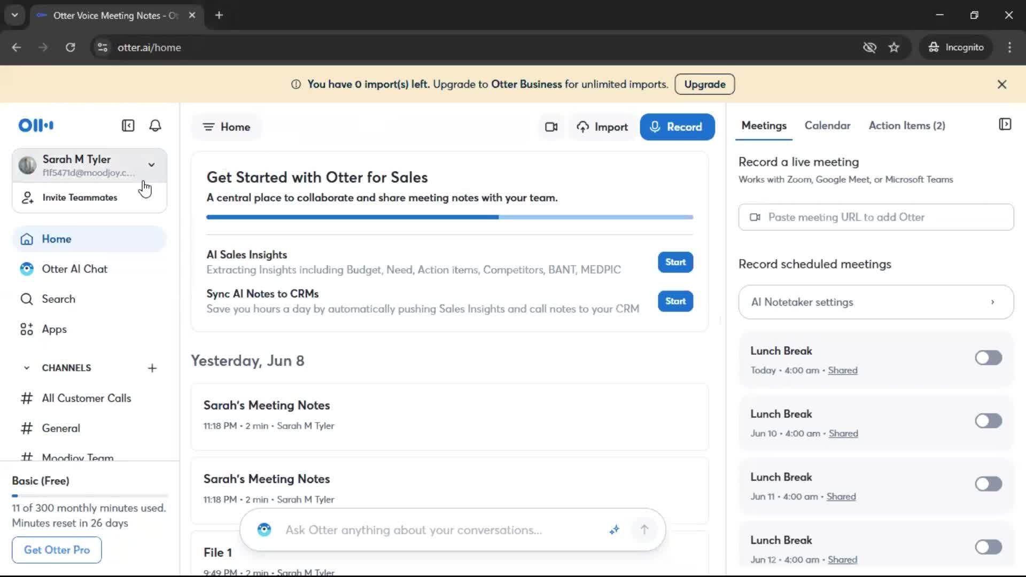Viewport: 1026px width, 577px height.
Task: Open the notifications bell
Action: [155, 126]
